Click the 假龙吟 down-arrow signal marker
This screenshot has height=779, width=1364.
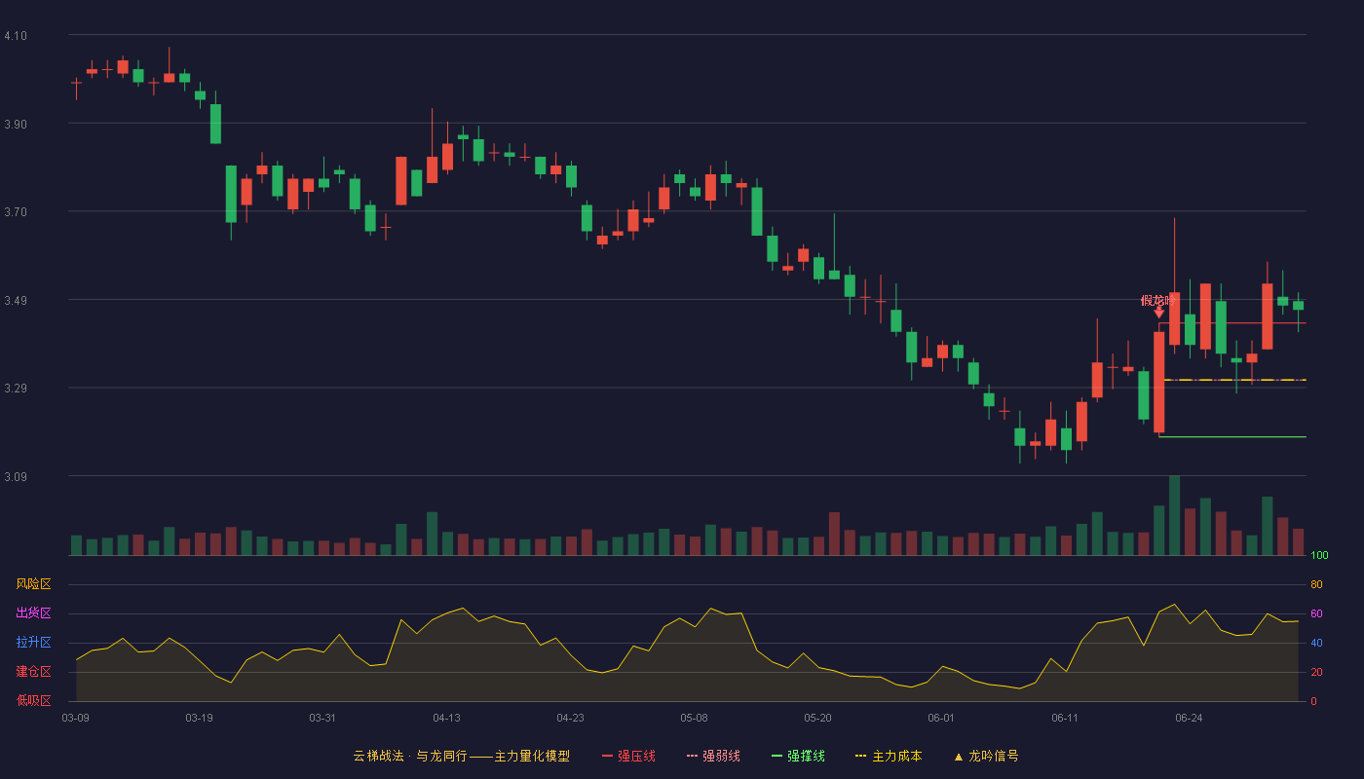(1159, 313)
